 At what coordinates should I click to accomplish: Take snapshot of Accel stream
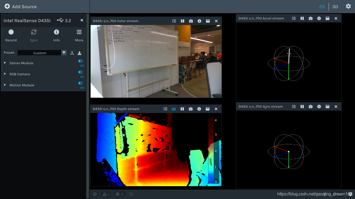311,18
